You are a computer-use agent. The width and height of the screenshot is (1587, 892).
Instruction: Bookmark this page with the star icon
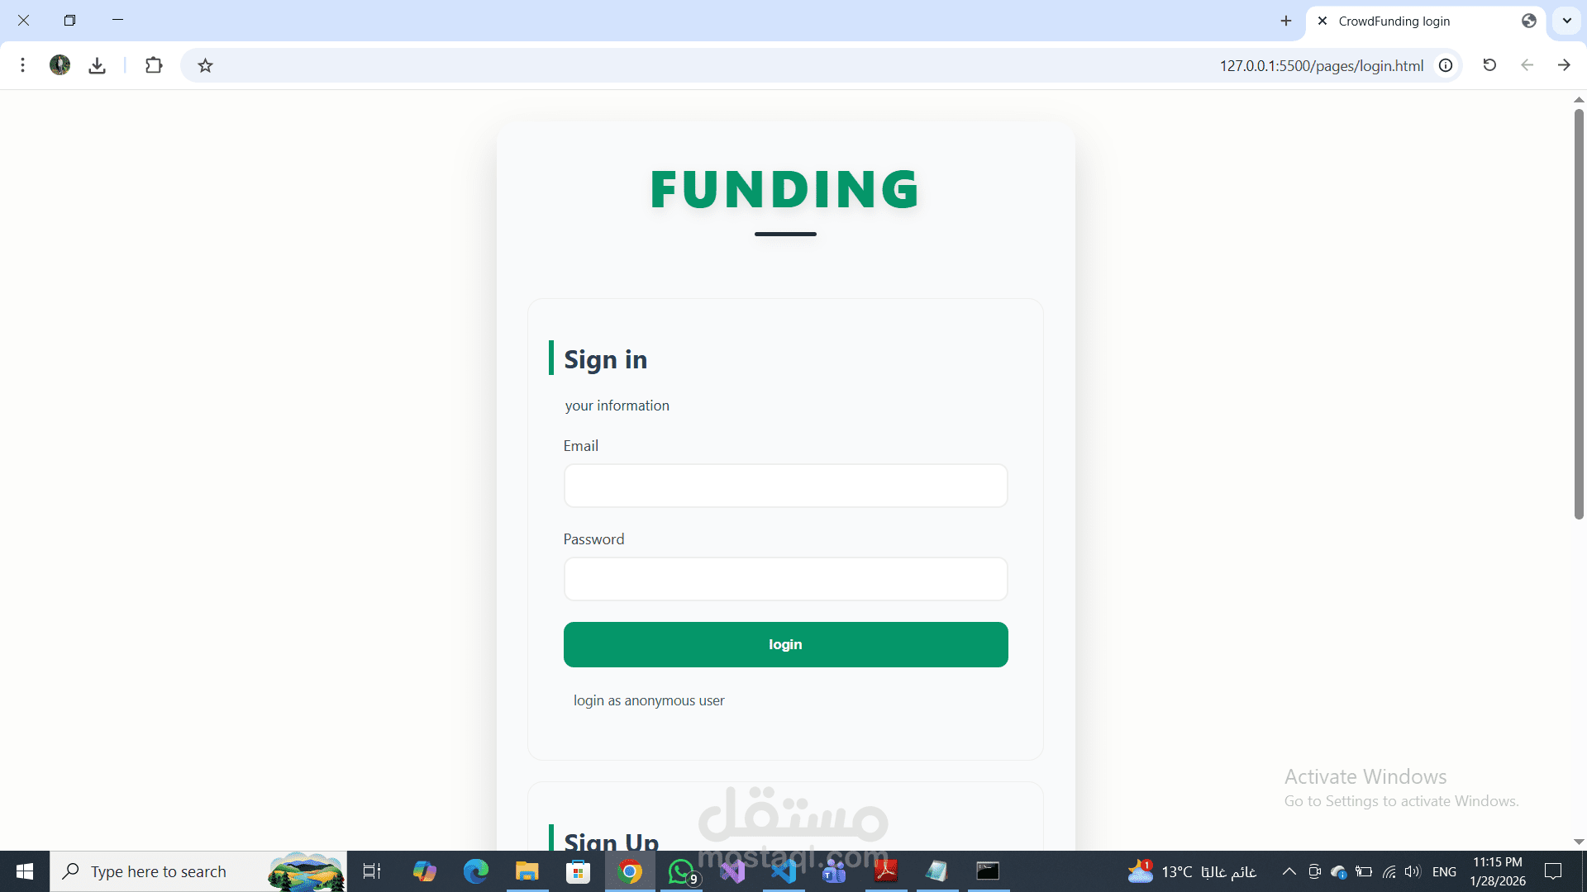pyautogui.click(x=206, y=65)
